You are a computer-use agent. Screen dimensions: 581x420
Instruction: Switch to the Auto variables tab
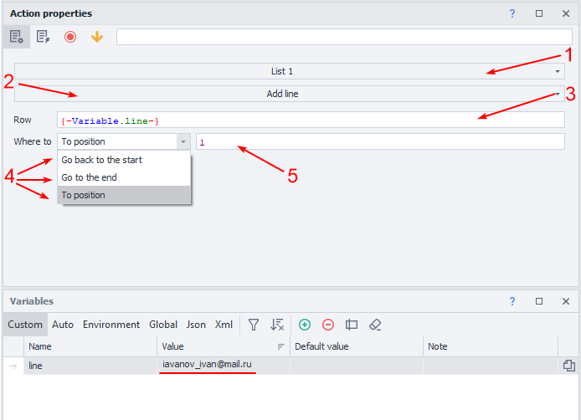pos(63,325)
